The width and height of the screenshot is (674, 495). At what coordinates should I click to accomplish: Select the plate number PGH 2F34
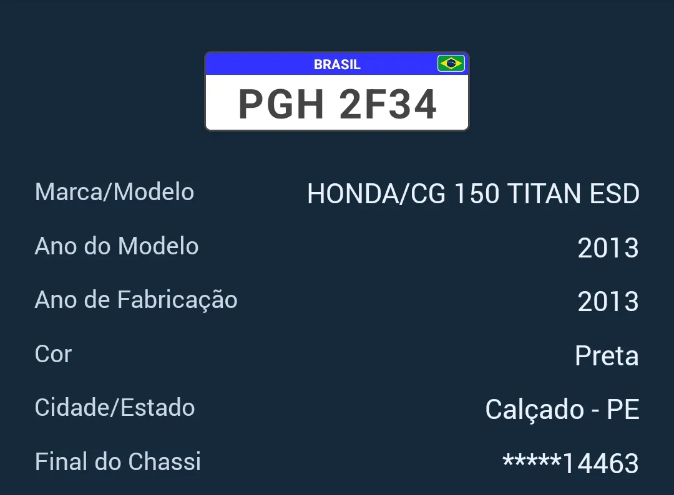(338, 104)
